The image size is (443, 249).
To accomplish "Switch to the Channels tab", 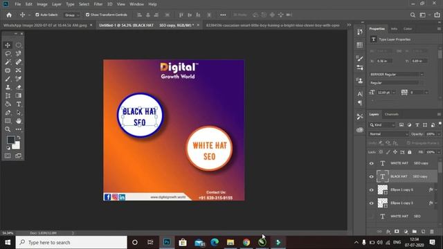I will click(392, 114).
